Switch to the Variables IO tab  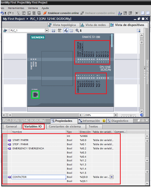tap(33, 126)
